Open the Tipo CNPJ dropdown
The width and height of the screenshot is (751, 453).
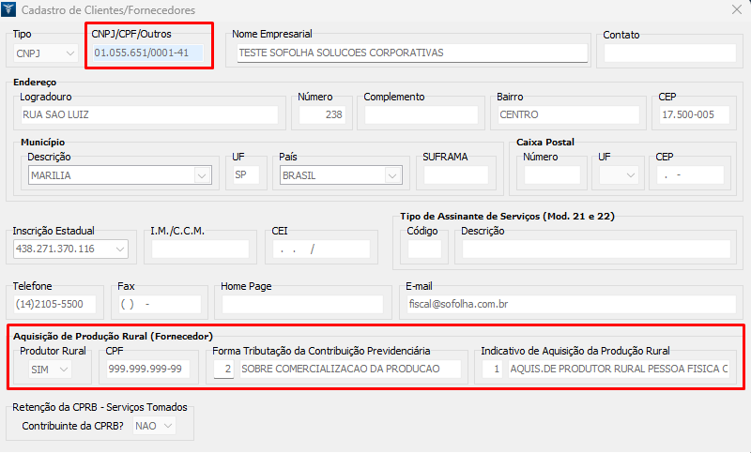69,53
